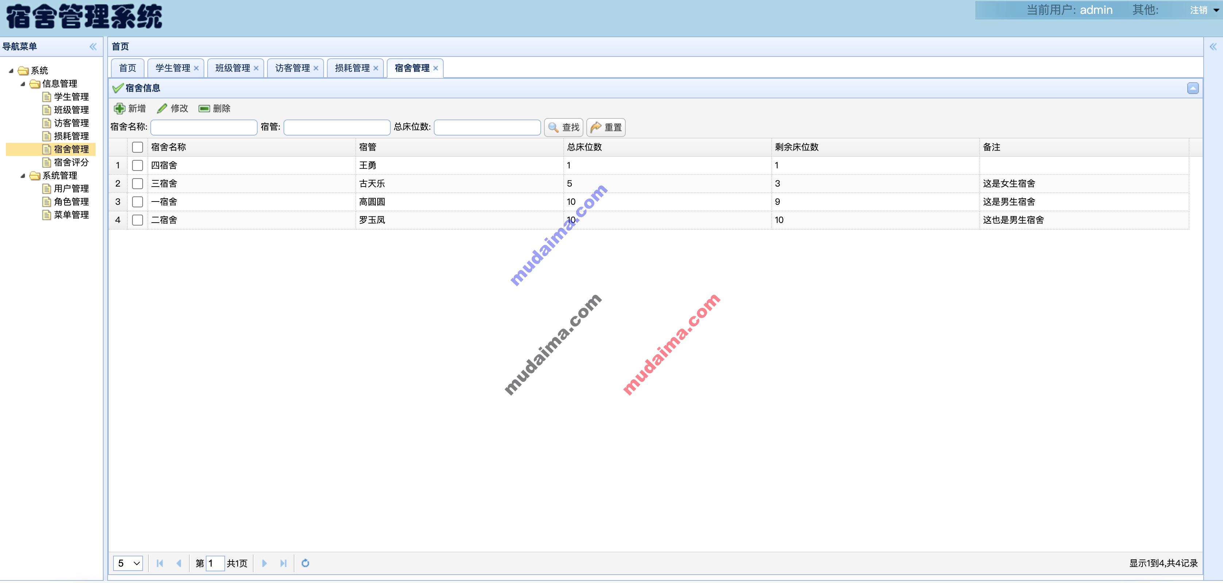Collapse the 系统管理 tree node arrow
1223x583 pixels.
click(x=23, y=176)
